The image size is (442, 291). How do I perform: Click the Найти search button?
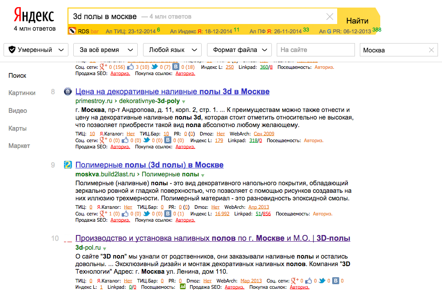coord(357,20)
